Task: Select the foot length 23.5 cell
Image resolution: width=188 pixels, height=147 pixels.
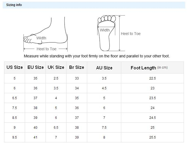Action: click(153, 98)
